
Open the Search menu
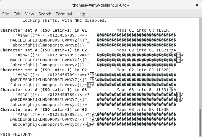[45, 14]
